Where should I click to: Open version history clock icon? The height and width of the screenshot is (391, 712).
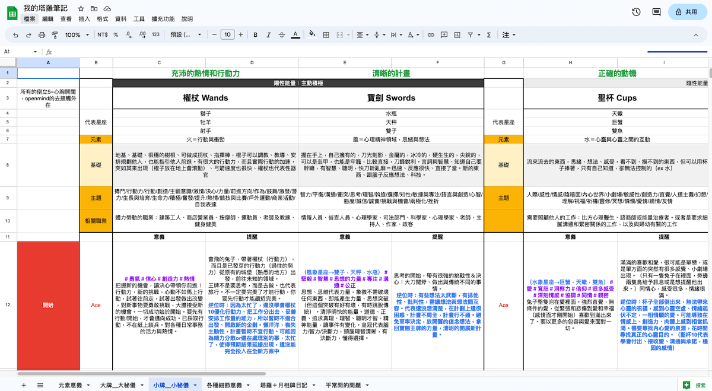tap(636, 12)
